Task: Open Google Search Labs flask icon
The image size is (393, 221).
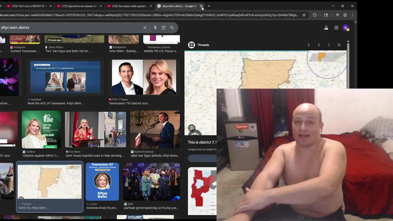Action: [326, 28]
